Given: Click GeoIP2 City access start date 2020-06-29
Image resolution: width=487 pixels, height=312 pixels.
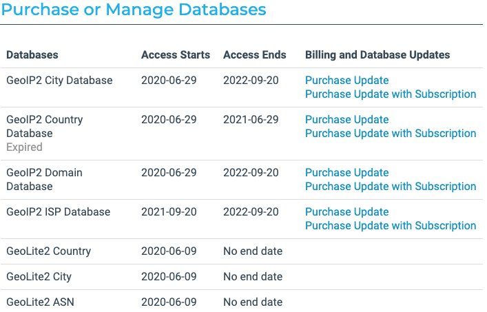Looking at the screenshot, I should point(169,81).
